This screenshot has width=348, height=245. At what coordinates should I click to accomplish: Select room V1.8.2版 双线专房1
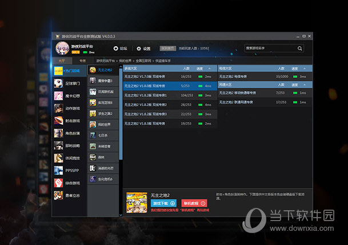pyautogui.click(x=170, y=95)
